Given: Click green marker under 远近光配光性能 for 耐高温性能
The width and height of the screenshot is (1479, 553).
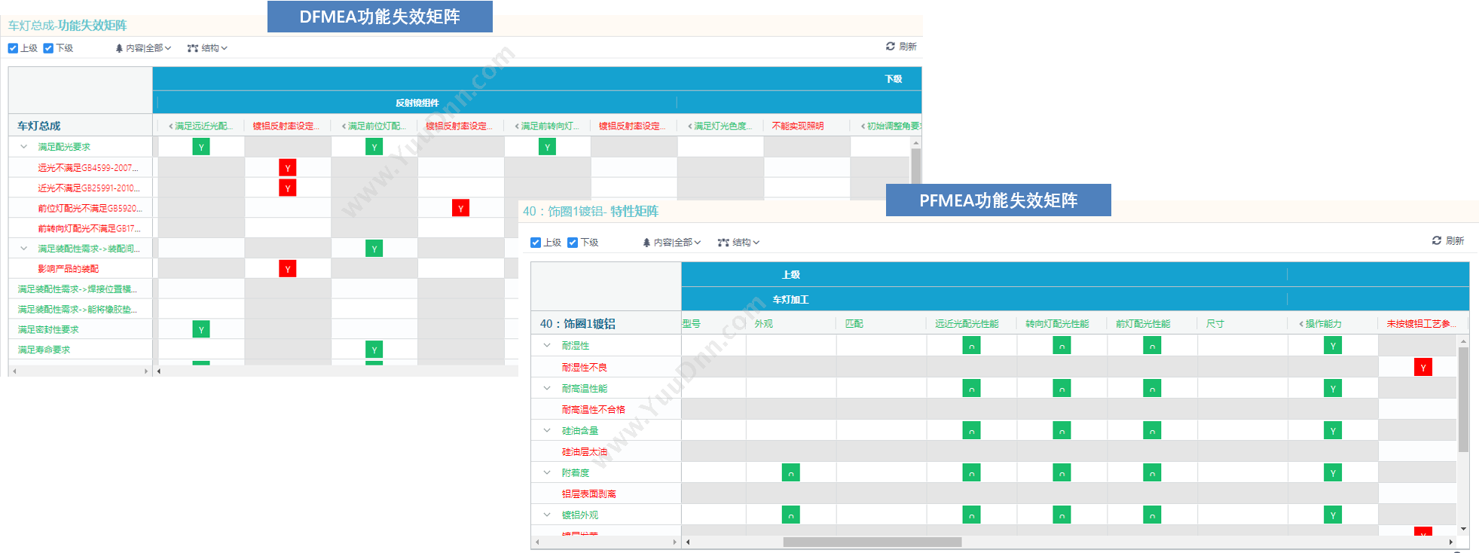Looking at the screenshot, I should (x=972, y=388).
